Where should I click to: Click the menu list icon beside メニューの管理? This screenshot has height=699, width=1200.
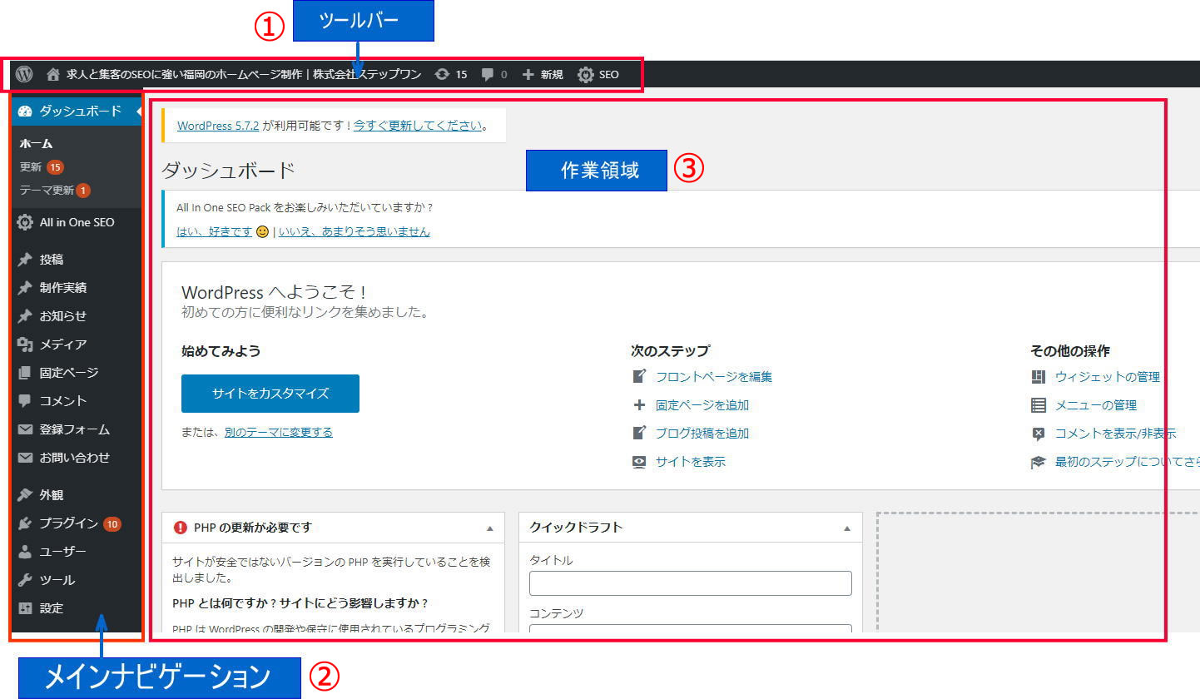tap(1038, 405)
